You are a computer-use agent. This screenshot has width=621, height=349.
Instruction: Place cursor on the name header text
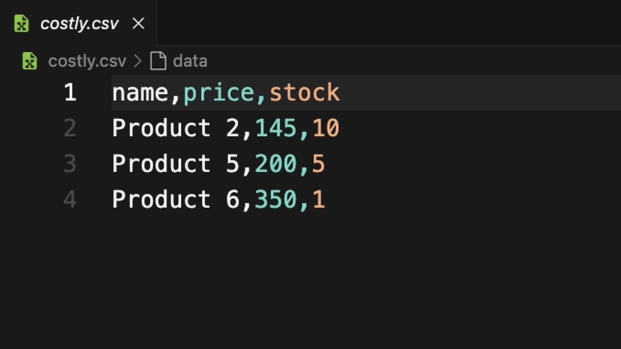pos(140,93)
